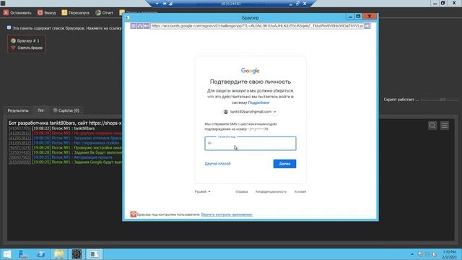This screenshot has width=462, height=260.
Task: Switch to the Результаты tab
Action: coord(18,110)
